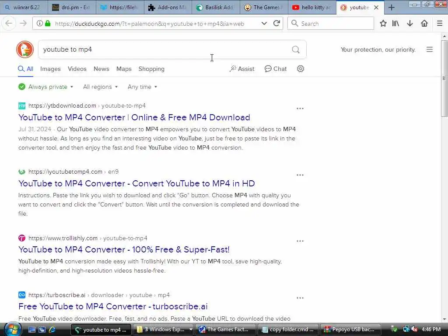Open a new tab with plus button

(392, 8)
